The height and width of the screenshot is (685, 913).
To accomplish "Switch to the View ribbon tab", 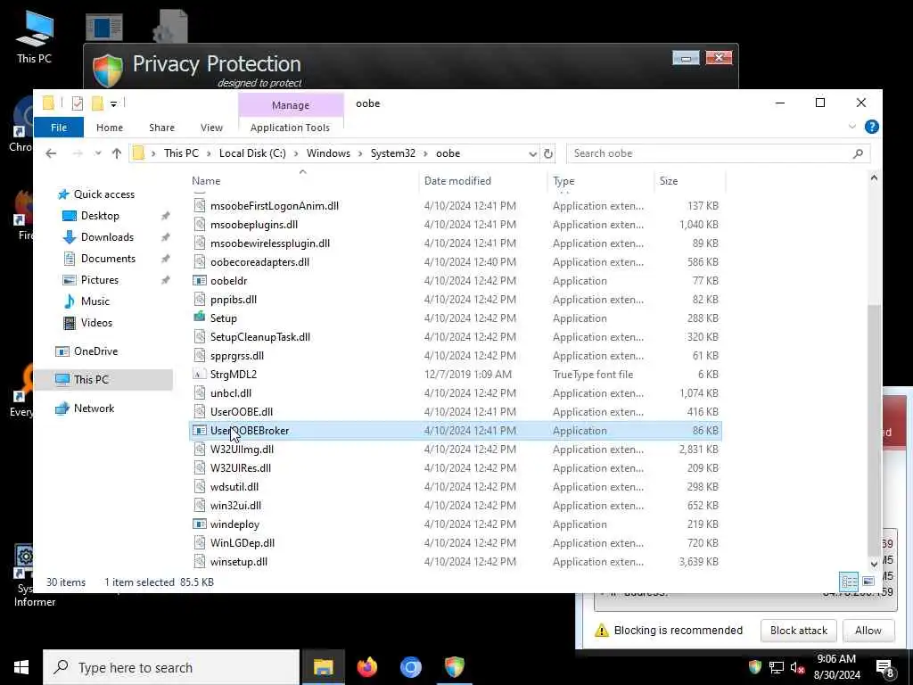I will [211, 127].
